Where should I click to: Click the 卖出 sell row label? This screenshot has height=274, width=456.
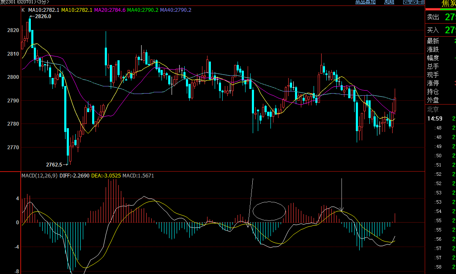tap(433, 17)
